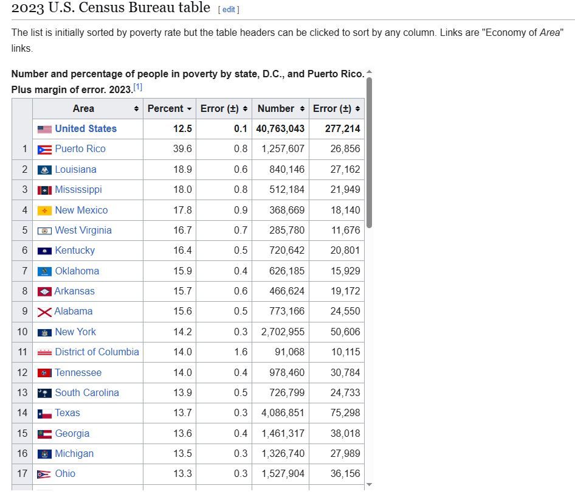This screenshot has width=575, height=494.
Task: Open the Georgia link
Action: click(72, 434)
